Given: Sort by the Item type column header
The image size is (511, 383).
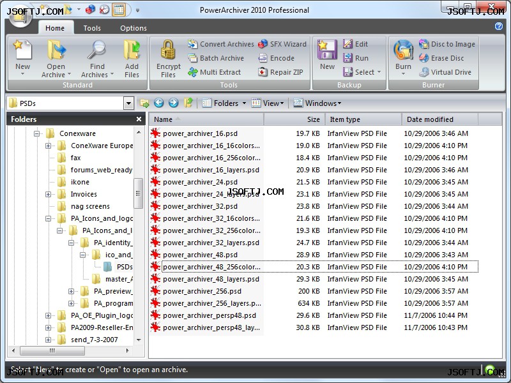Looking at the screenshot, I should coord(363,119).
